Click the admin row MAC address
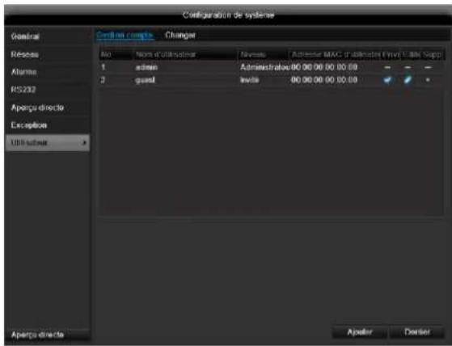Screen dimensions: 452x346 324,67
